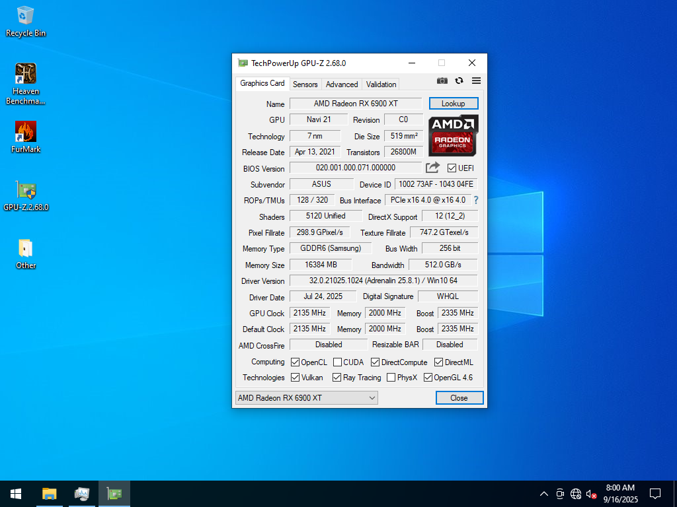Click the Jul 24, 2025 driver date

[323, 296]
